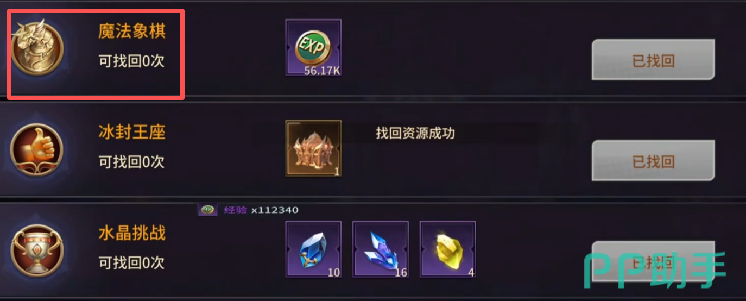Select the EXP 56.17K reward item
The height and width of the screenshot is (301, 746).
click(313, 48)
